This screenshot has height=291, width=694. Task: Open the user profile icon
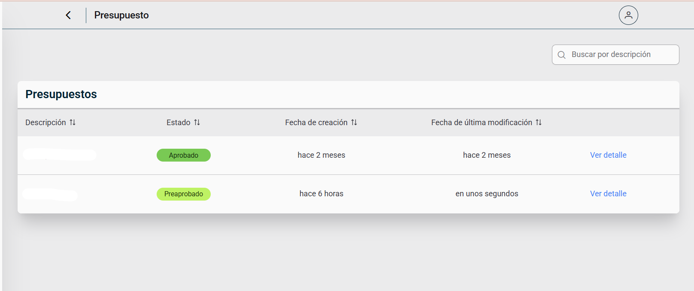[628, 15]
